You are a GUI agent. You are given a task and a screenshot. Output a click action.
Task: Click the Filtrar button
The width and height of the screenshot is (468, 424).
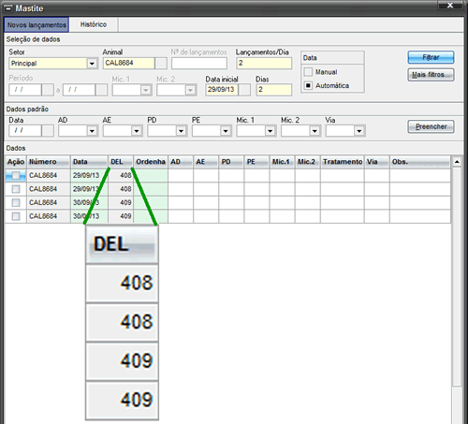(431, 57)
